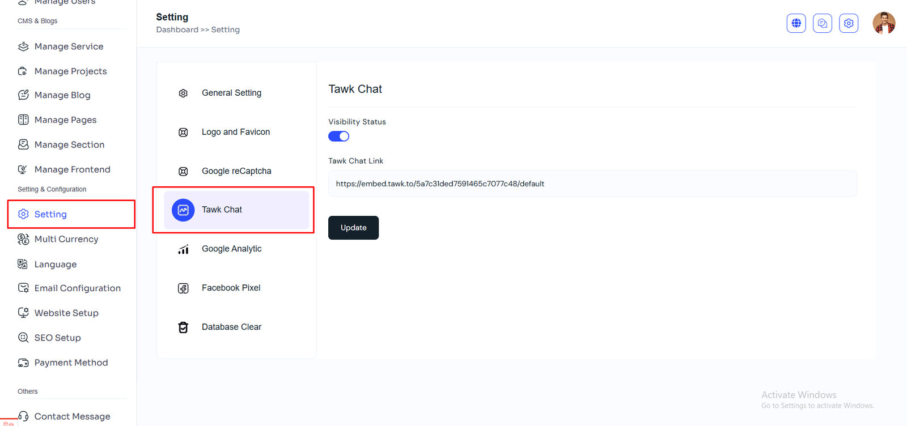
Task: Click the Tawk Chat icon in settings list
Action: 183,210
